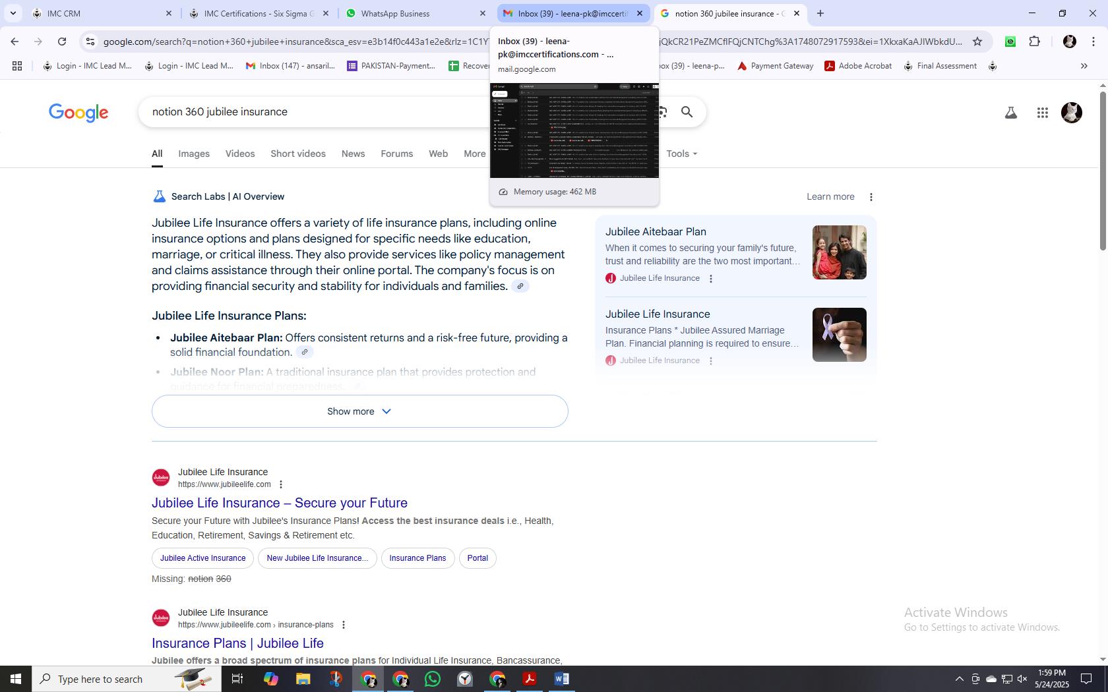Switch to the Gmail Inbox (39) tab
The image size is (1108, 692).
[x=572, y=13]
